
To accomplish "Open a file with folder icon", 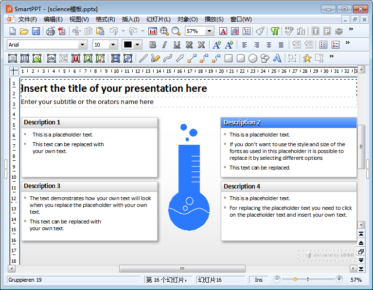I will coord(24,31).
